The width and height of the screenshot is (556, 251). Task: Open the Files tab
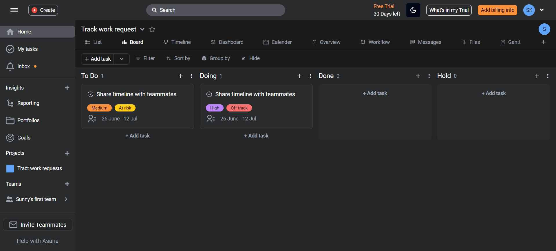click(471, 42)
